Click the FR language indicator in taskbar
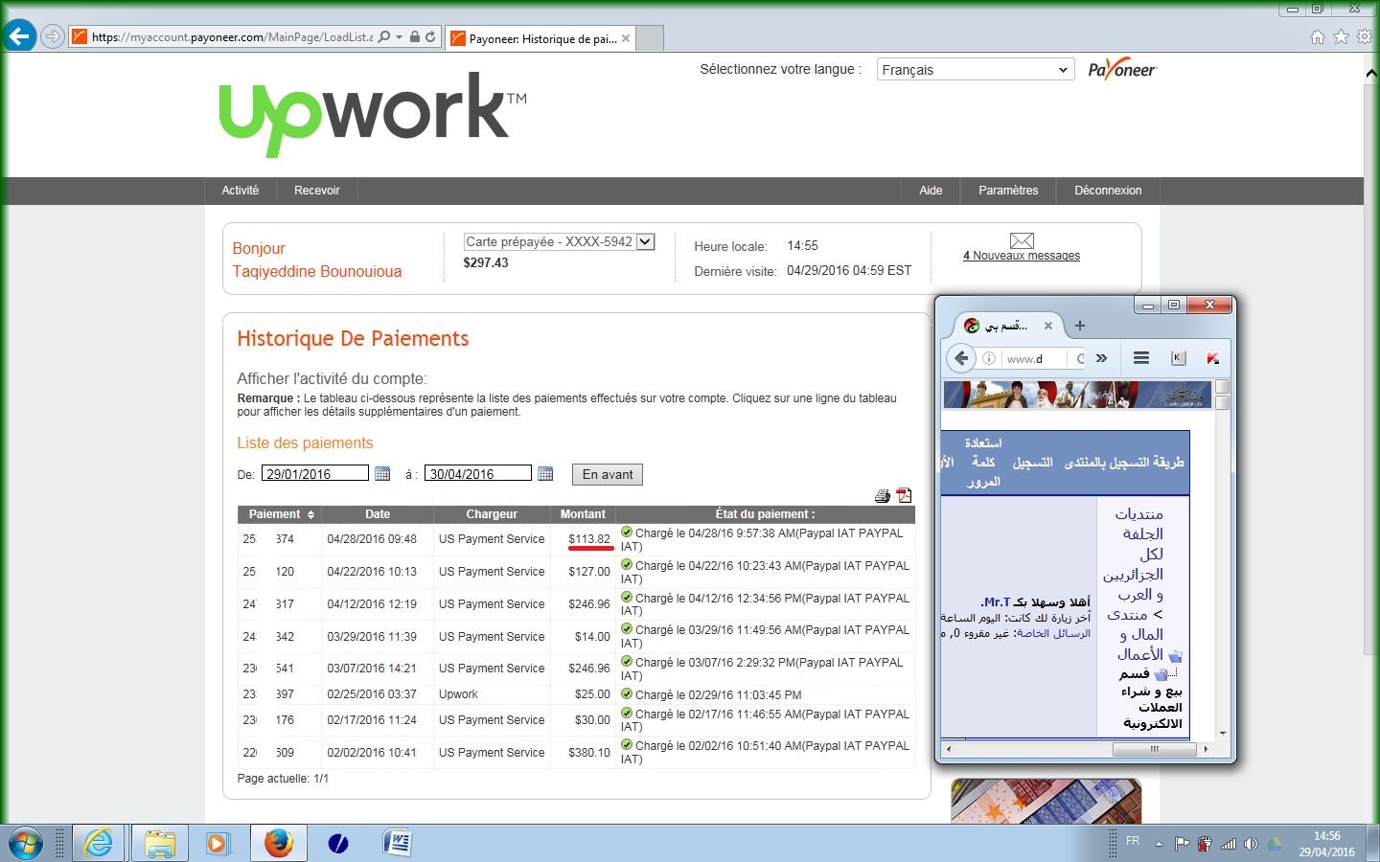The image size is (1380, 862). point(1133,841)
